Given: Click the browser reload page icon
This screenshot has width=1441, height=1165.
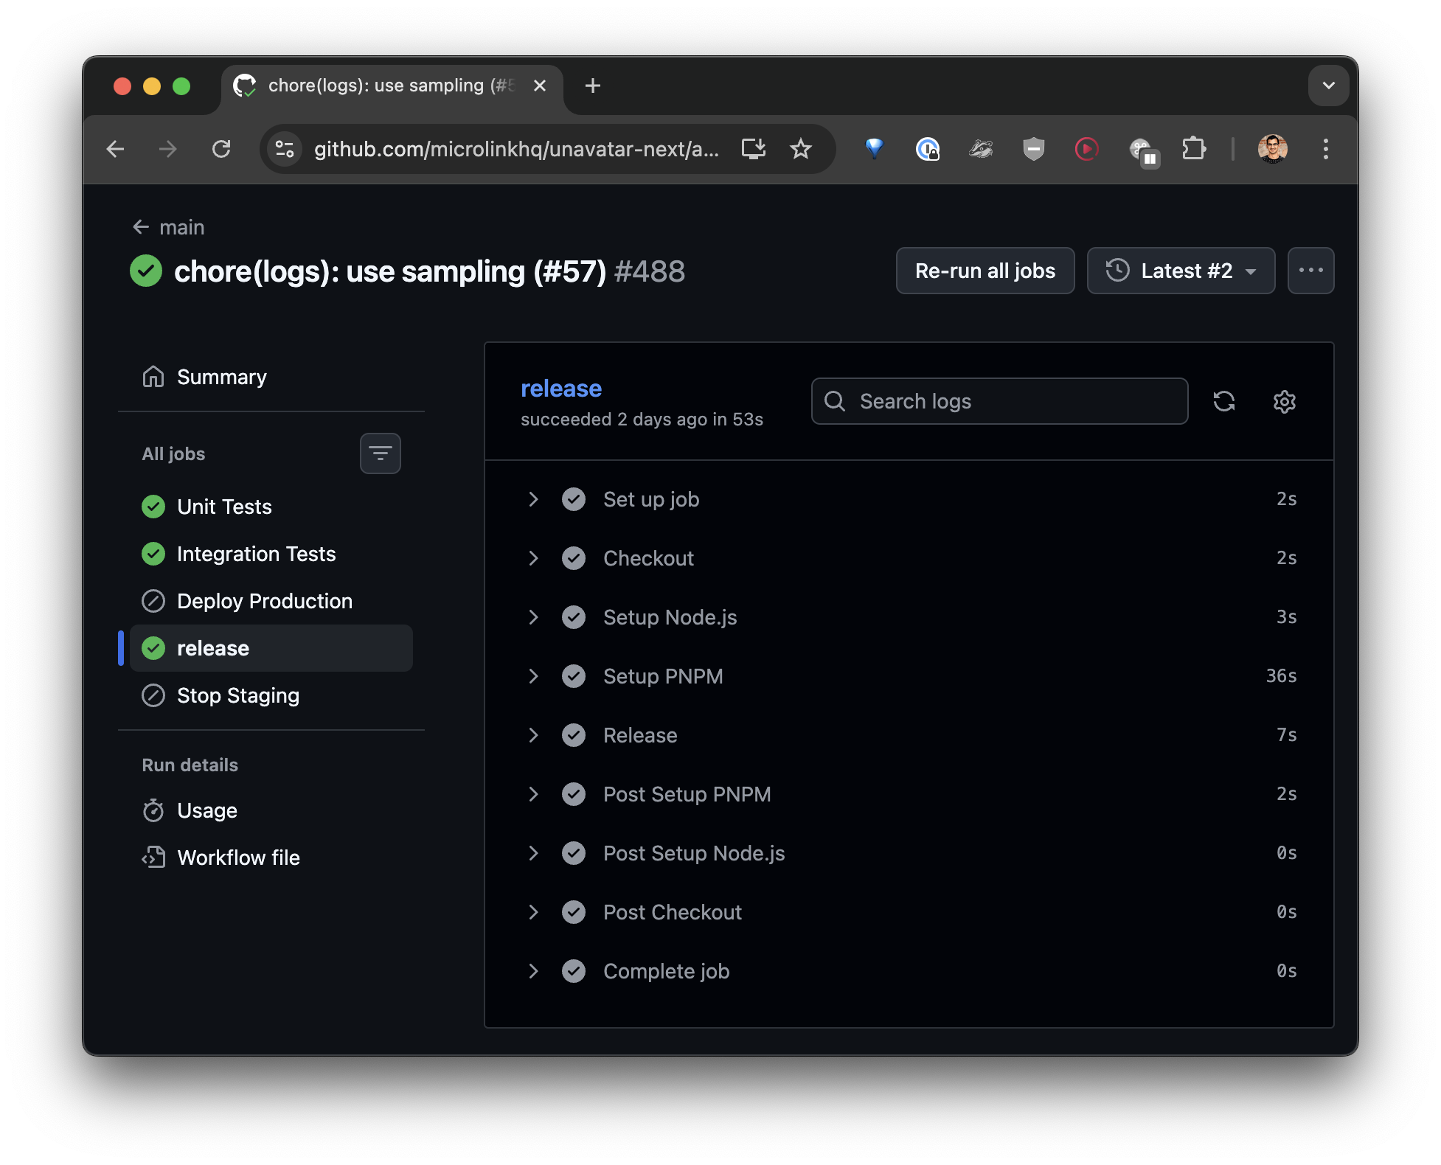Looking at the screenshot, I should pos(221,150).
